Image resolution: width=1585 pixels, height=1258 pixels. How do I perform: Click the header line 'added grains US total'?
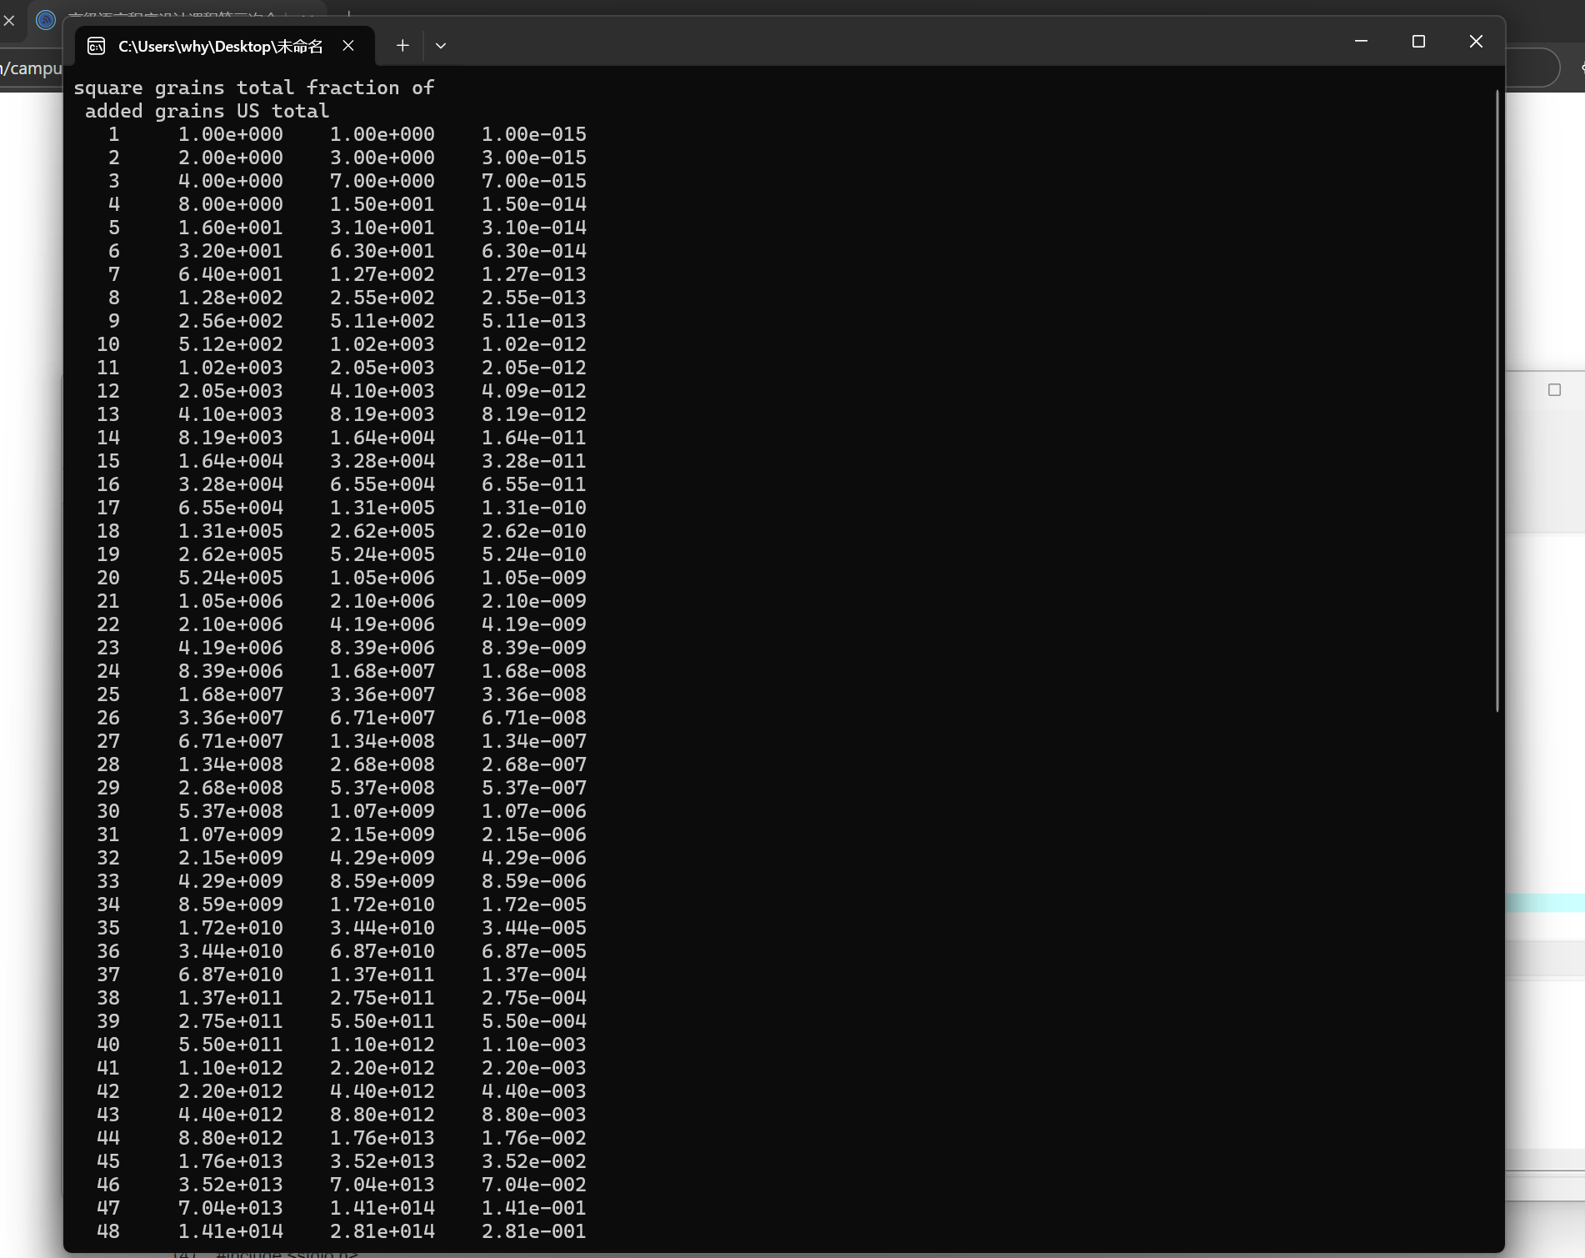point(207,111)
